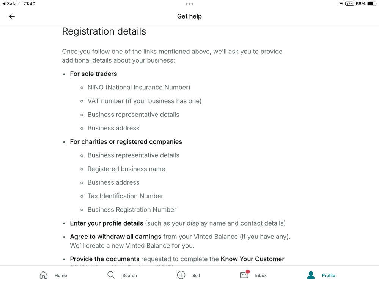This screenshot has width=379, height=284.
Task: Click the Get help page title
Action: click(x=190, y=16)
